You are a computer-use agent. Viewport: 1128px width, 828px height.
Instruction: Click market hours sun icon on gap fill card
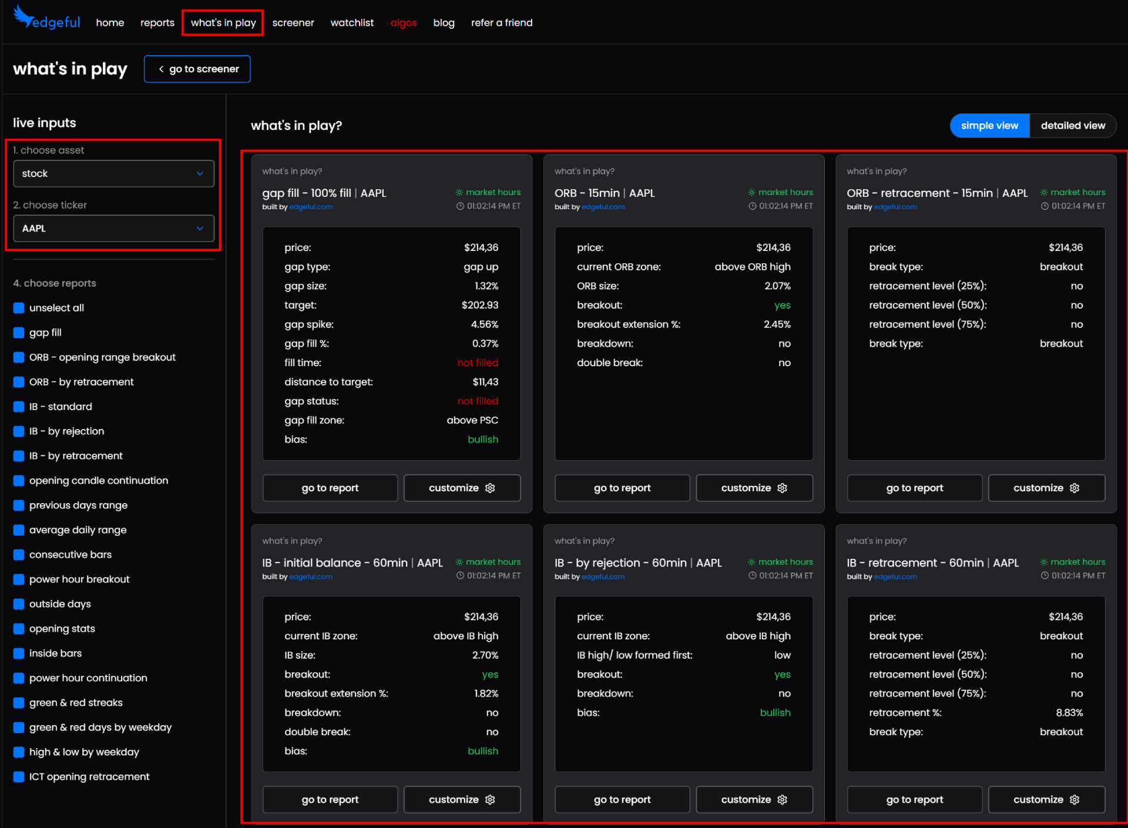click(x=459, y=192)
